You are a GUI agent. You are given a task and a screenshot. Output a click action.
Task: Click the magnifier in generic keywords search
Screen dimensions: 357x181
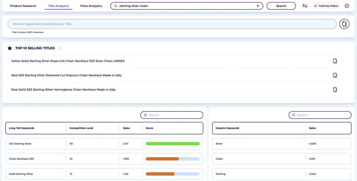[x=294, y=115]
